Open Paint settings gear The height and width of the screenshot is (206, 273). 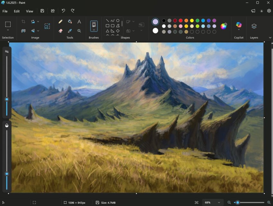[269, 11]
